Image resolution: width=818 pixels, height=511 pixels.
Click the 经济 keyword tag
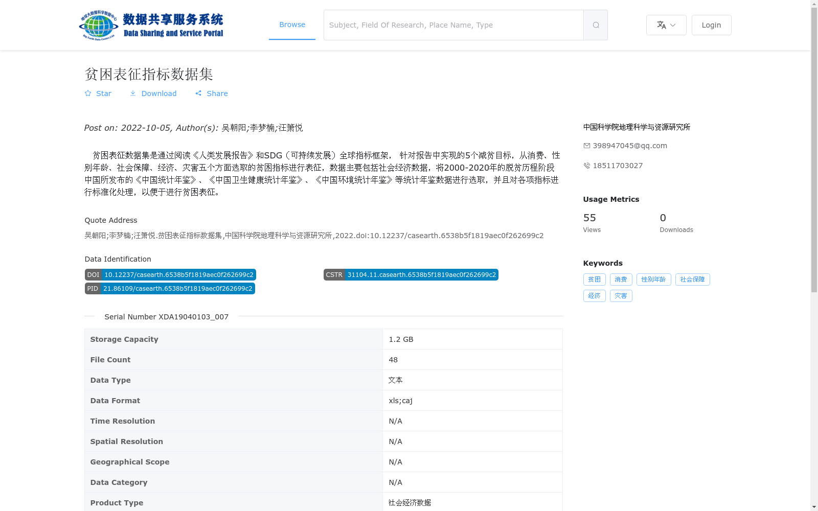pyautogui.click(x=594, y=296)
